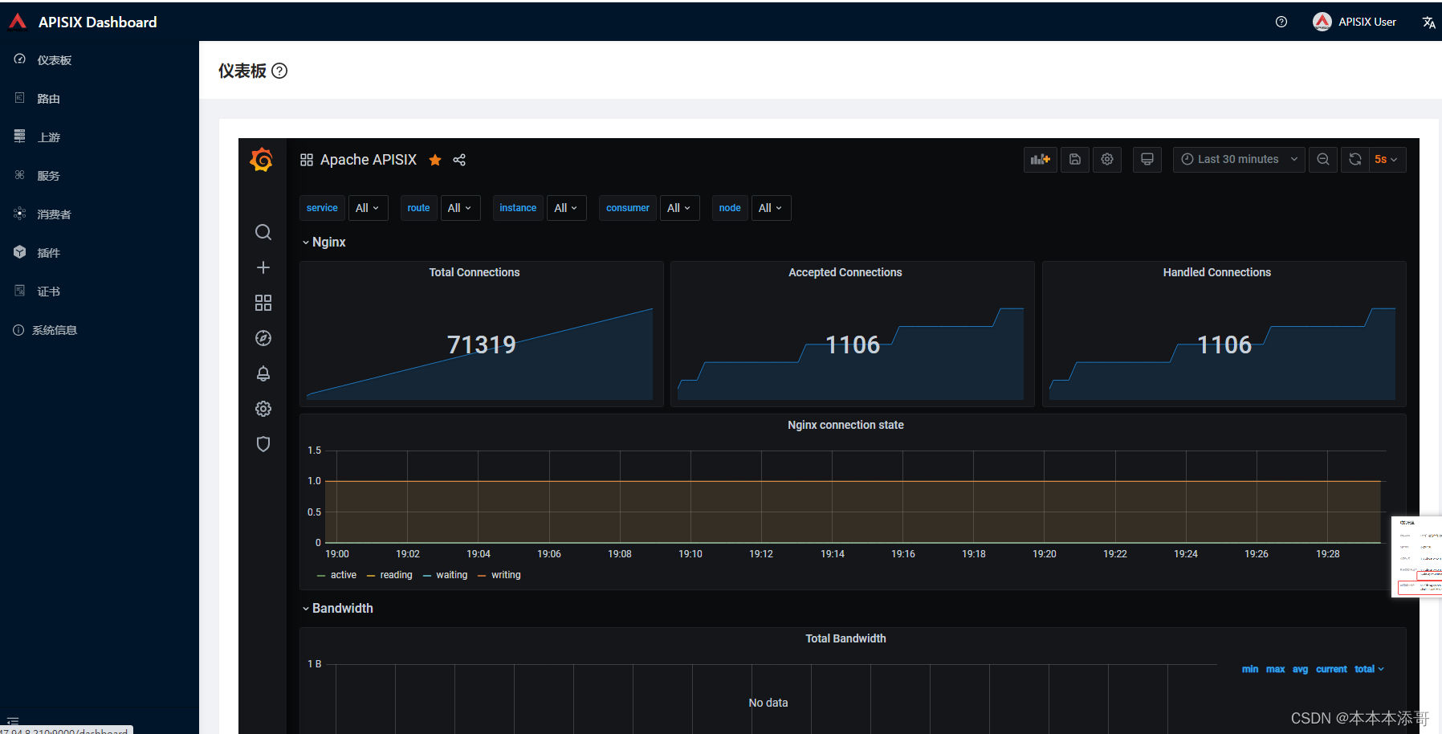This screenshot has height=734, width=1442.
Task: Click the add panel icon
Action: pos(1041,159)
